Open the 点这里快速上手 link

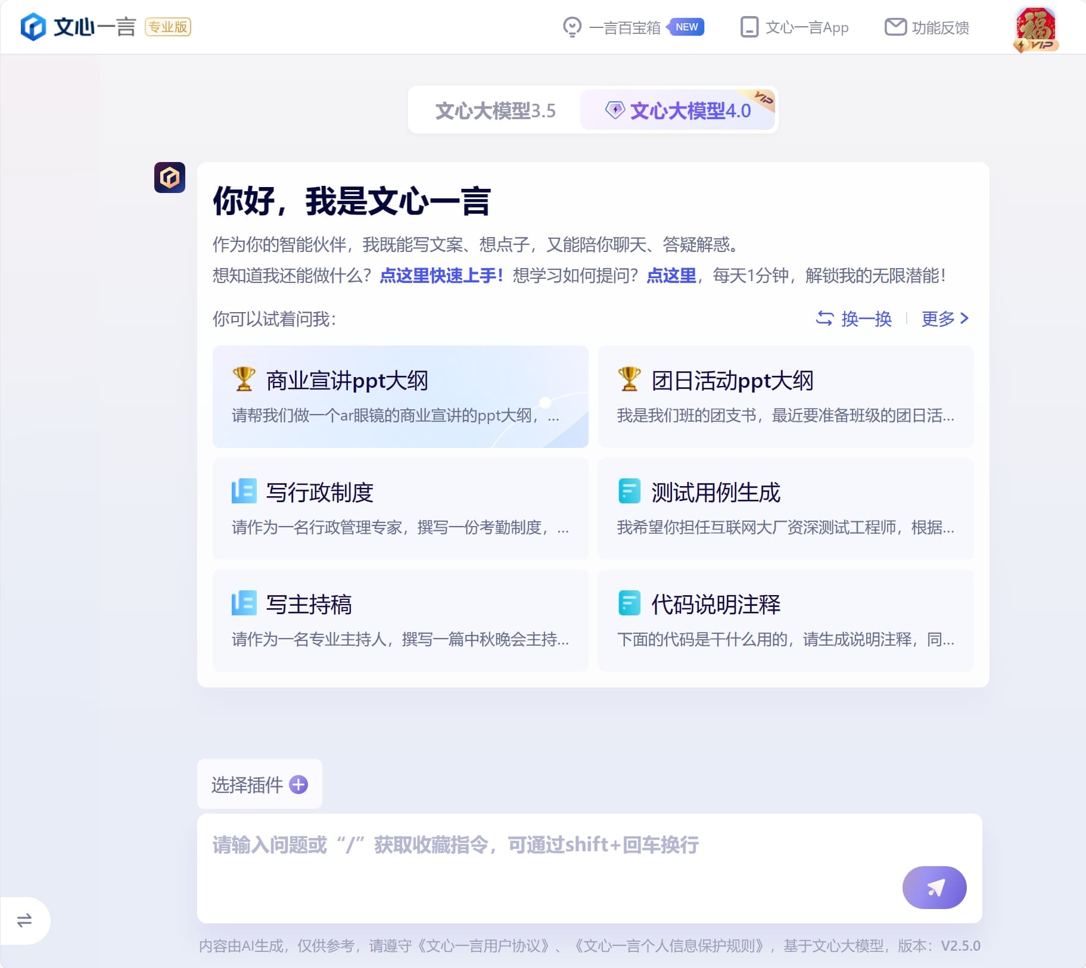[441, 275]
